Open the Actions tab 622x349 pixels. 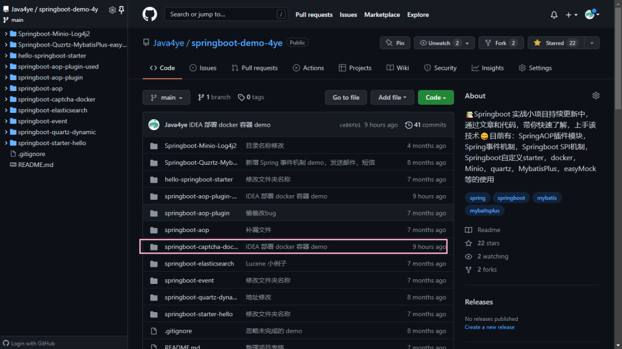(x=308, y=68)
